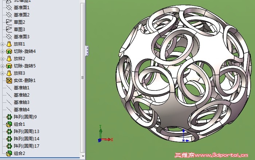Click the XYZ coordinate triad in viewport
The height and width of the screenshot is (160, 255).
click(105, 134)
